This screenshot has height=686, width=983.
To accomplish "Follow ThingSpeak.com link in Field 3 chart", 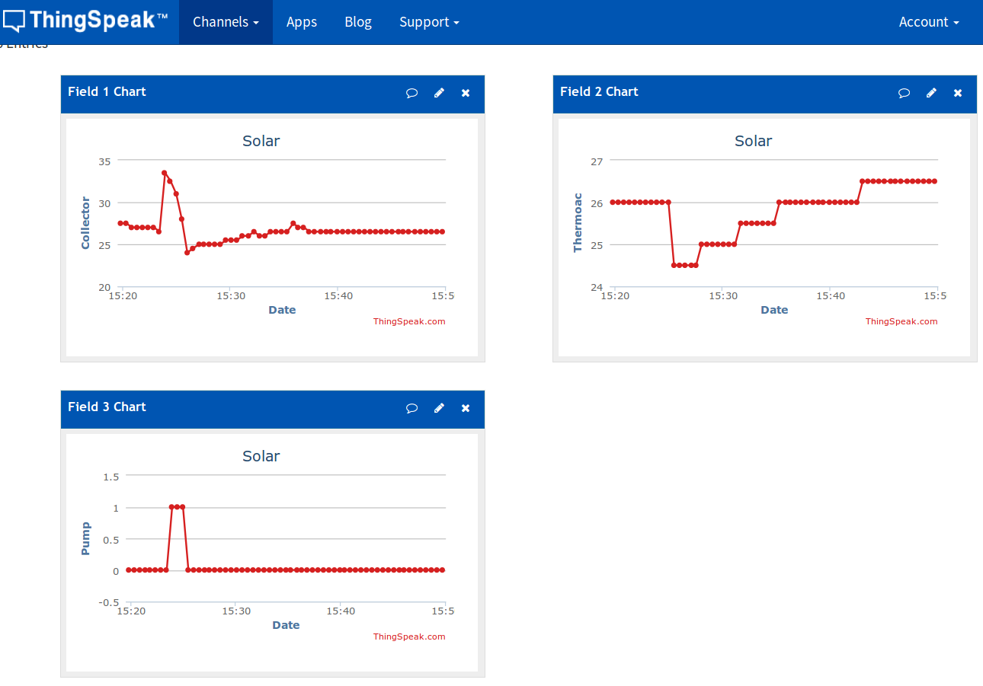I will (409, 637).
